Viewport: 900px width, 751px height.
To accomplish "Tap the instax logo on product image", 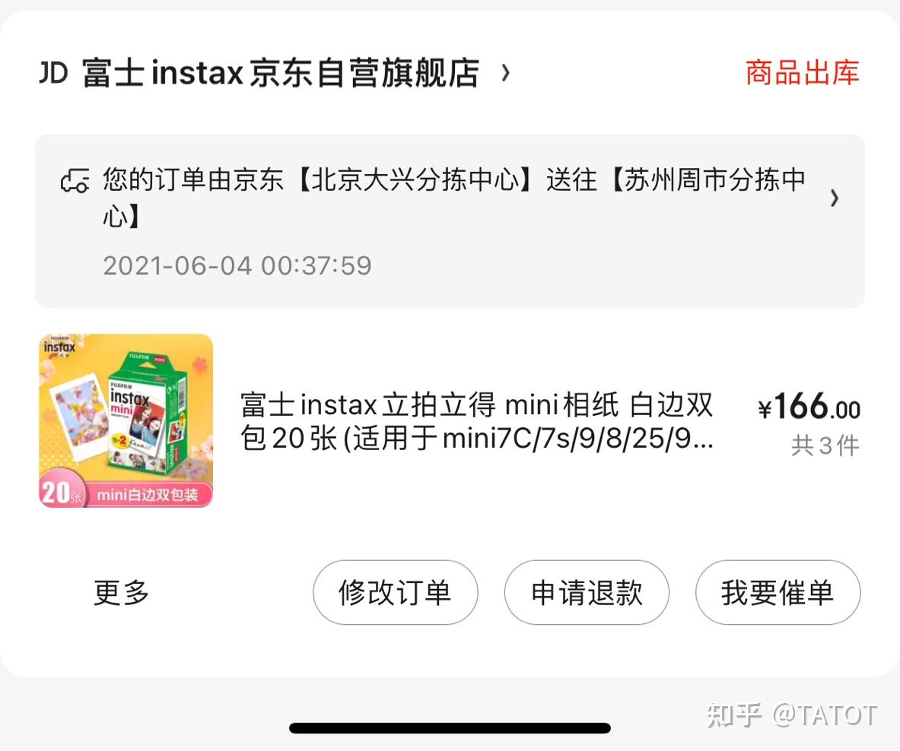I will coord(59,347).
